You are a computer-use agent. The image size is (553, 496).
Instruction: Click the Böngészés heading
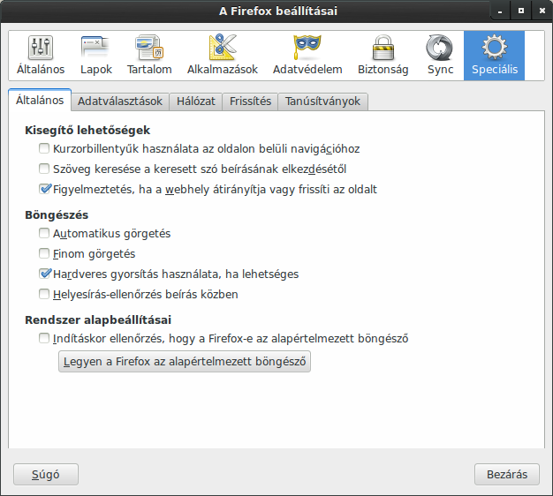pyautogui.click(x=57, y=214)
